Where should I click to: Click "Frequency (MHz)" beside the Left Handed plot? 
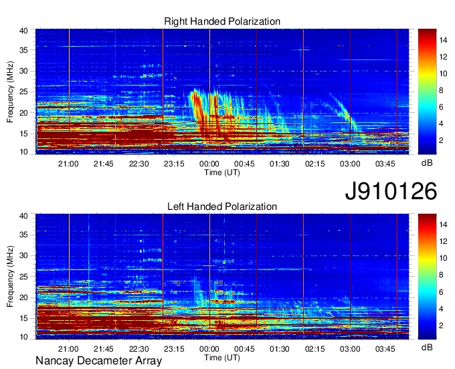10,277
